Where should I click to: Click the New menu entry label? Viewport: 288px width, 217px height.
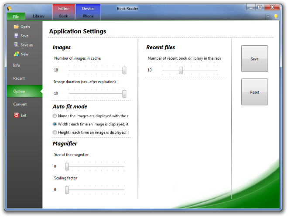(24, 54)
